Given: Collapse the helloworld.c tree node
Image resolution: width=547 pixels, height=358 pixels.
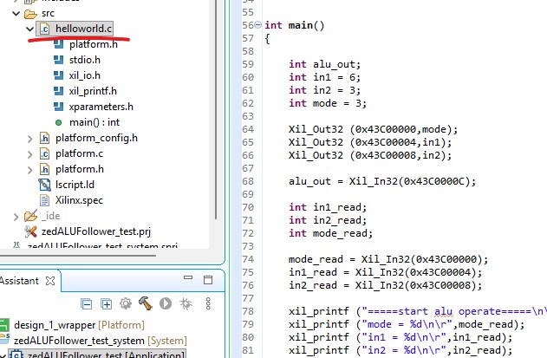Looking at the screenshot, I should [x=30, y=29].
